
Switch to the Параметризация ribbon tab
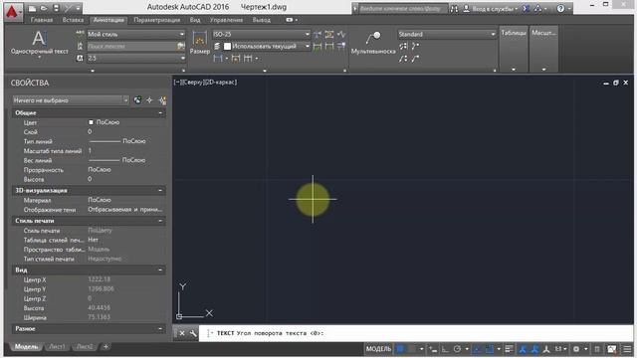[157, 20]
